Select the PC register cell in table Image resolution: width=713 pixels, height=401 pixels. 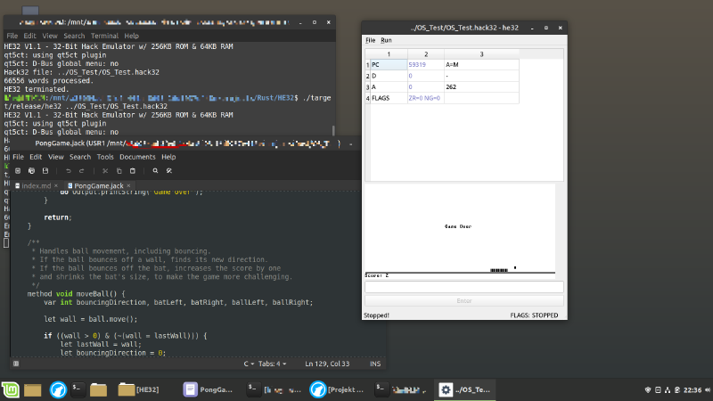388,65
